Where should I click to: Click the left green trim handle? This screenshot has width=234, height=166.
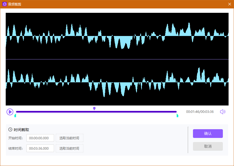pos(15,116)
